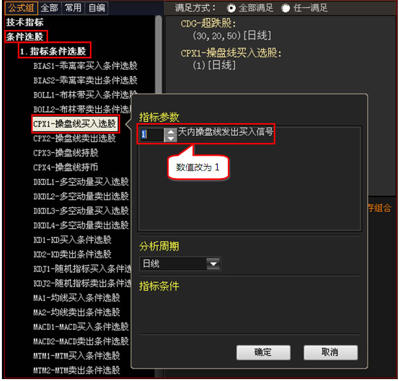Select the 任一满足 radio option
Screen dimensions: 399x381
click(285, 8)
